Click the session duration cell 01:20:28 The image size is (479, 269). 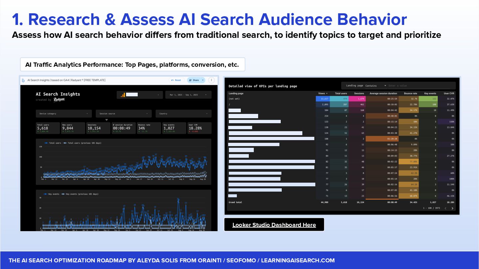click(x=382, y=139)
